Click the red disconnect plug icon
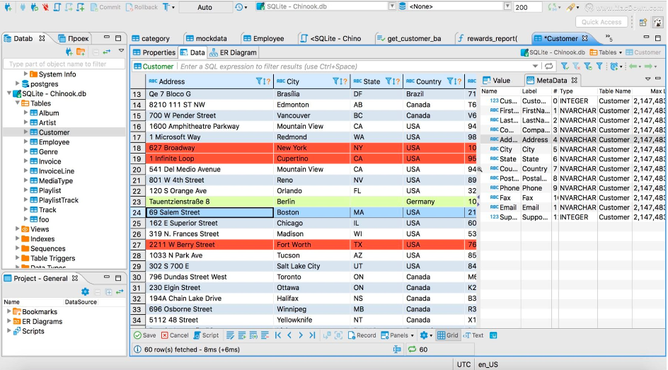 coord(45,7)
